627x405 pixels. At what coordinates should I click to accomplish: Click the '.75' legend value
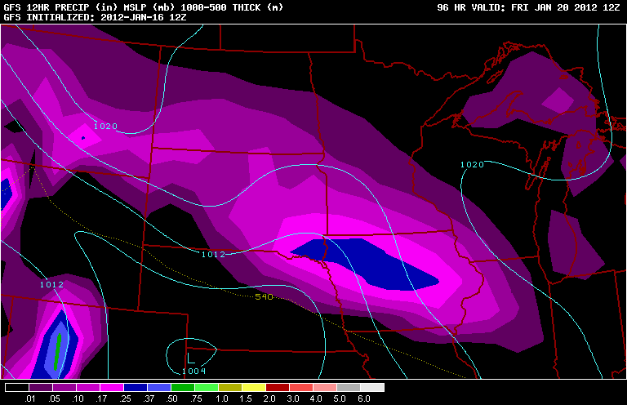pyautogui.click(x=196, y=399)
